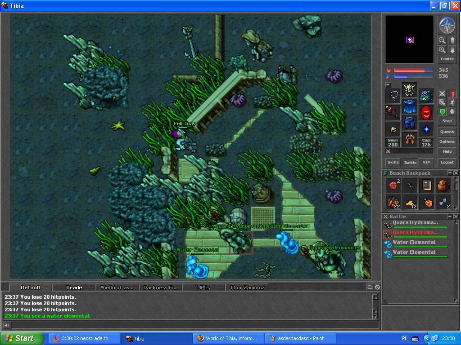461x345 pixels.
Task: Close the Beach Backpack container
Action: coord(456,173)
